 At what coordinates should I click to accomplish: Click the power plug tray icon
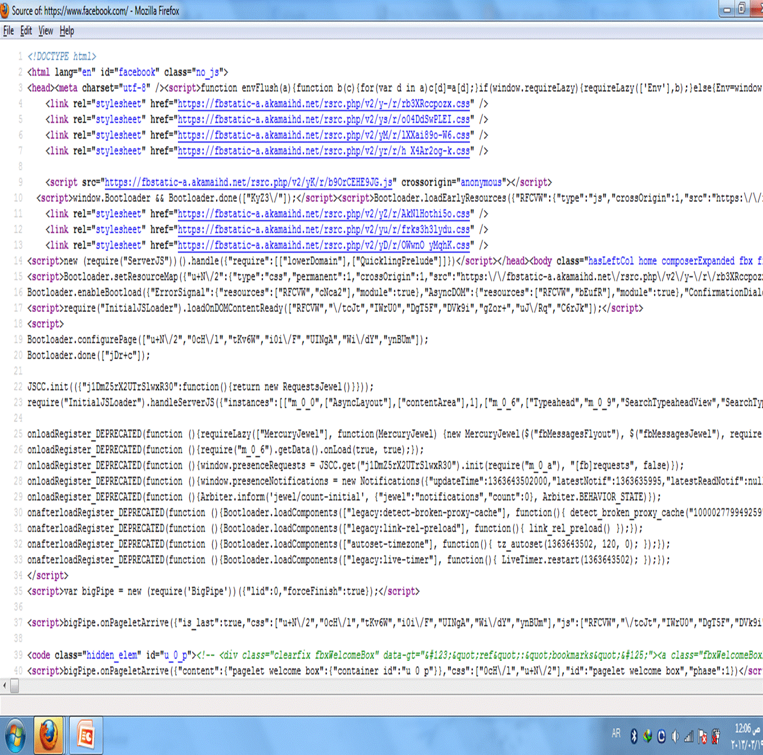716,737
